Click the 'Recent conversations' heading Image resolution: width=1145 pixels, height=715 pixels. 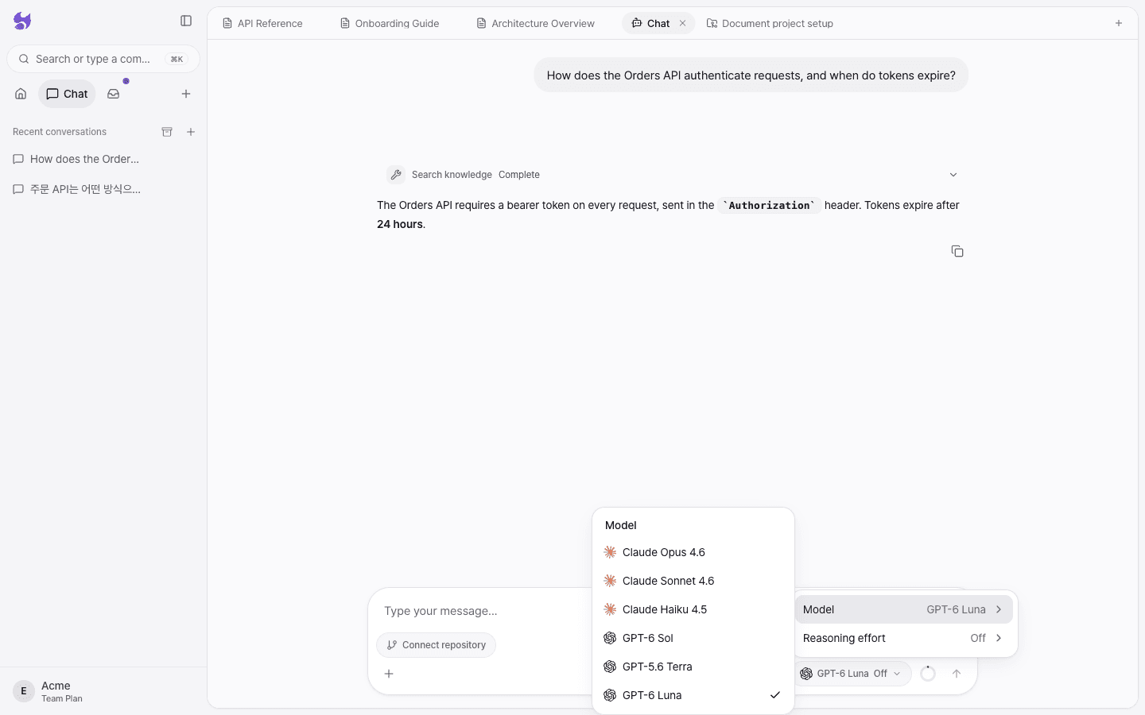tap(60, 132)
